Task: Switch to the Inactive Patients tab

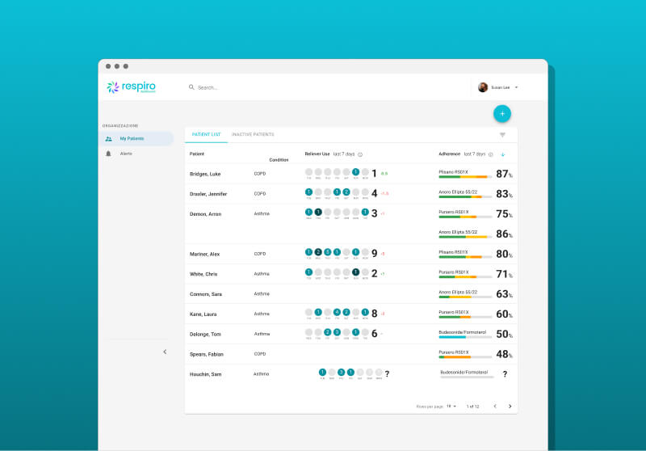Action: 253,134
